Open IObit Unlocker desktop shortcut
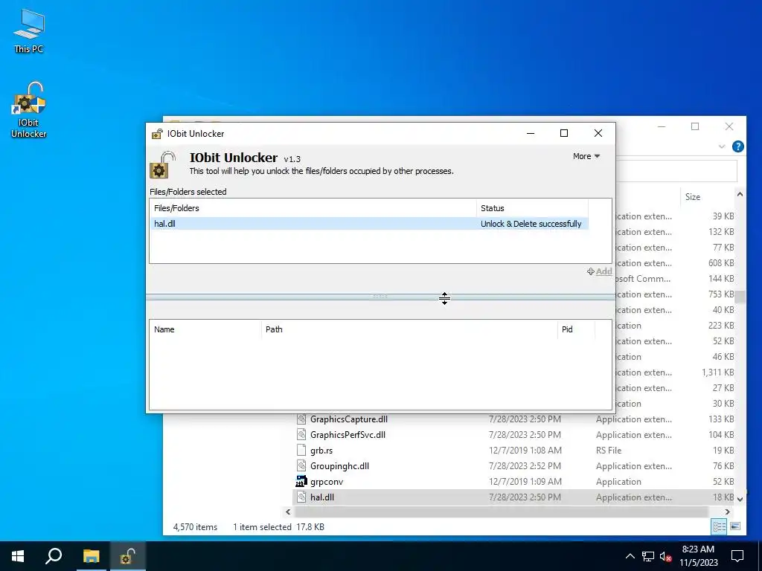The height and width of the screenshot is (571, 762). click(29, 110)
